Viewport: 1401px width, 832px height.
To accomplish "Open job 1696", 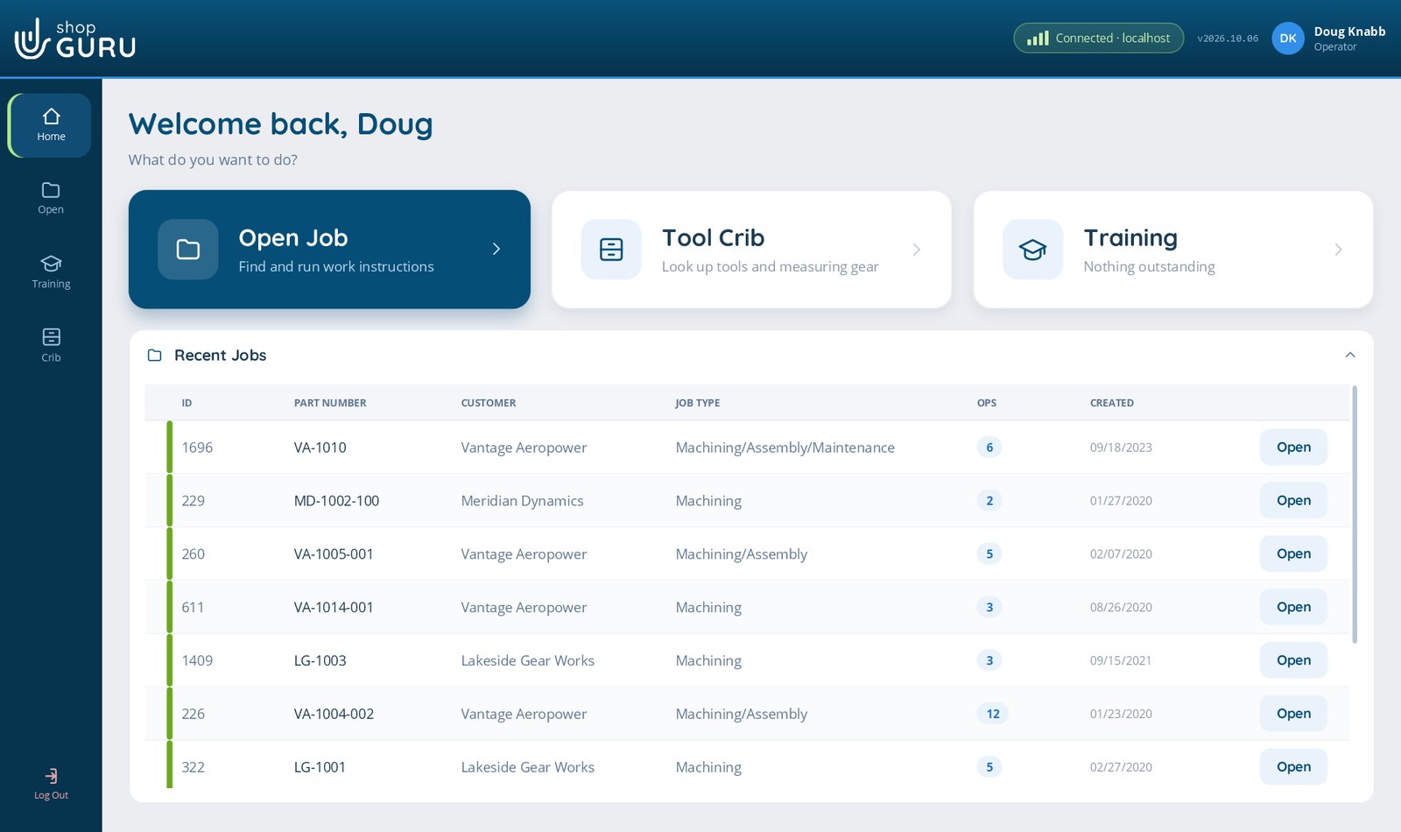I will tap(1293, 448).
